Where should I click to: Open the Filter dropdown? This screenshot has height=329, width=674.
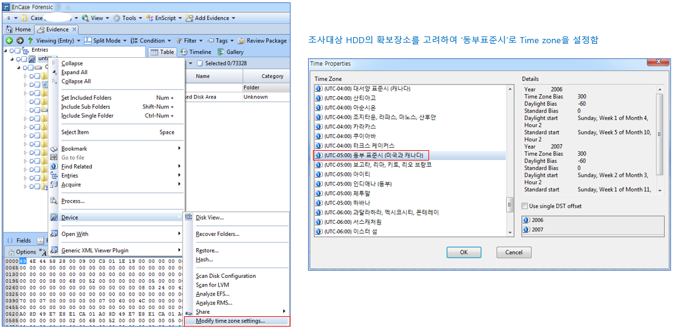[x=188, y=40]
